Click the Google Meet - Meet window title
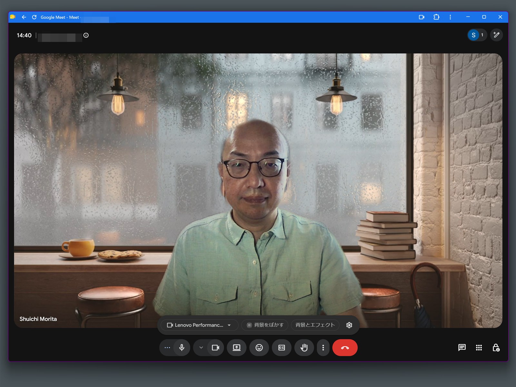Image resolution: width=516 pixels, height=387 pixels. coord(60,17)
